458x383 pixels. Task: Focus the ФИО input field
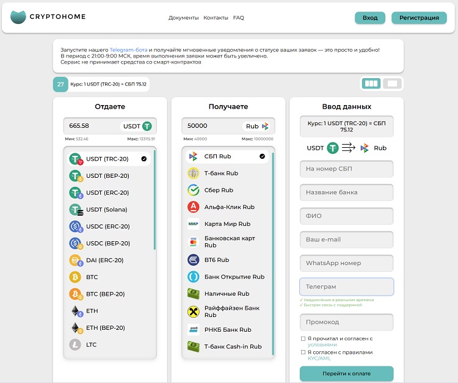point(346,216)
